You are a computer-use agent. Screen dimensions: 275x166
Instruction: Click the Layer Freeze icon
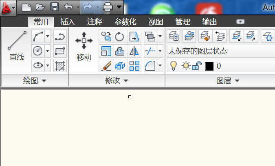[268, 36]
